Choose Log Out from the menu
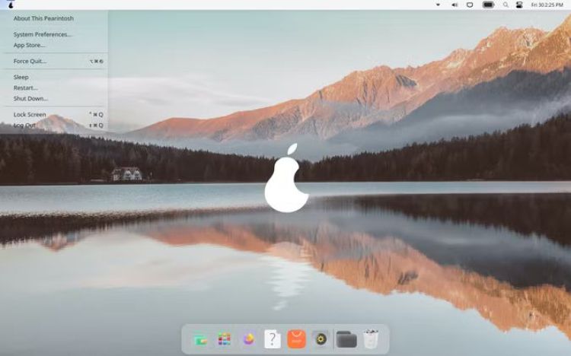 (24, 125)
